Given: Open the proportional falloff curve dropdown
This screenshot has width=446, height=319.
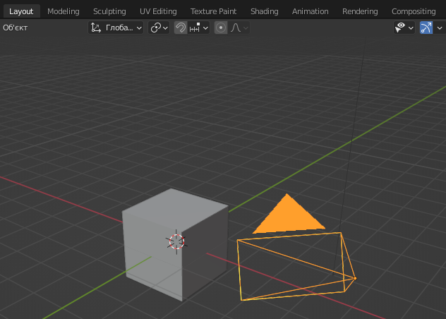Looking at the screenshot, I should [239, 28].
